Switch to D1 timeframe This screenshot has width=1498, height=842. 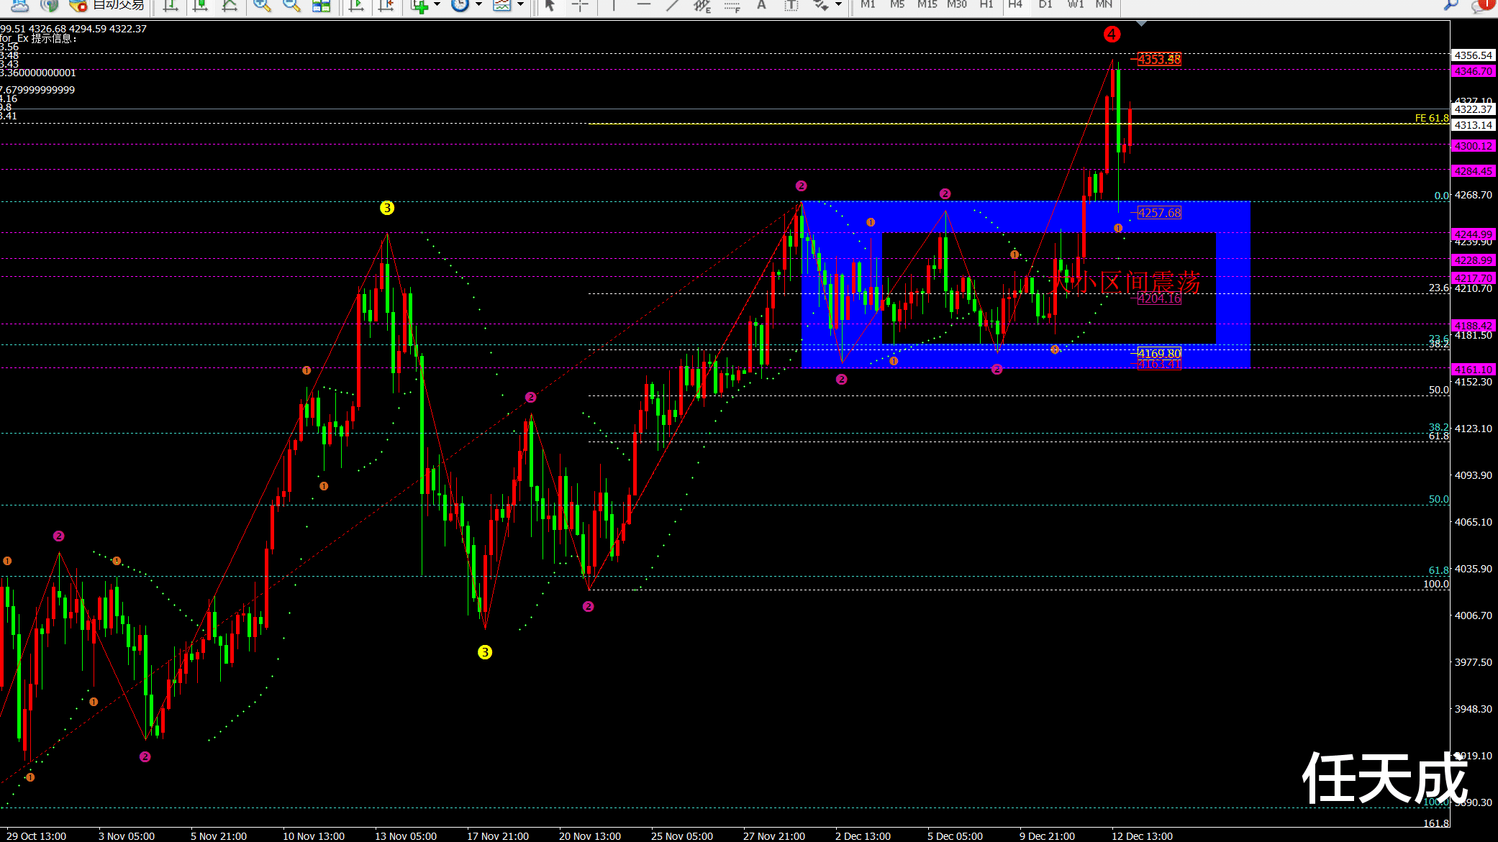coord(1045,5)
